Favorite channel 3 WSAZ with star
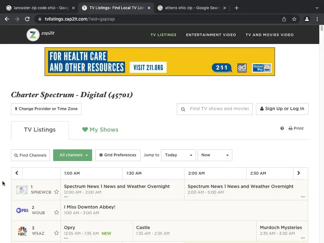Screen dimensions: 324x243 [56, 233]
